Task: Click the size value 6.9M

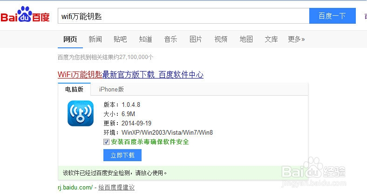Action: [128, 114]
